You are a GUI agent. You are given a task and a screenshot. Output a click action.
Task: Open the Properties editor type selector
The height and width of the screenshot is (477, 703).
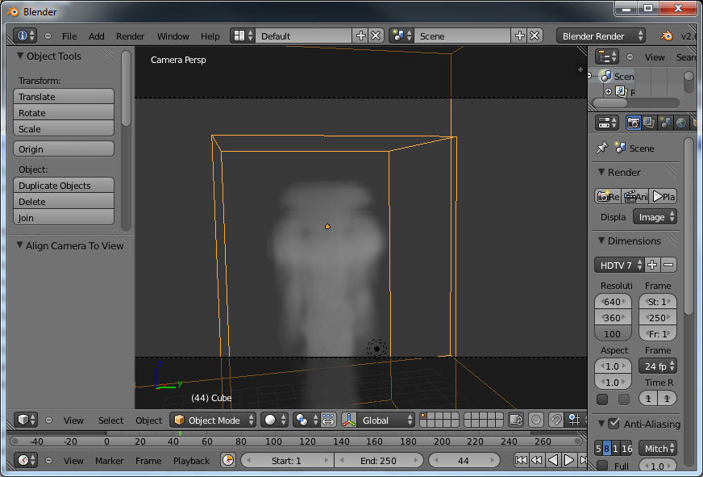606,123
